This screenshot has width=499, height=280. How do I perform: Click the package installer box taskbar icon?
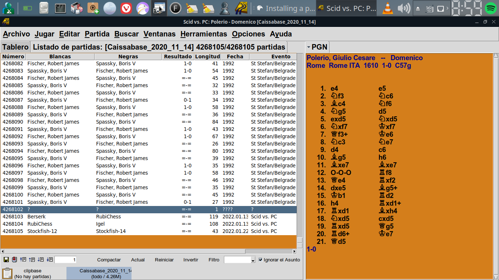tap(93, 8)
